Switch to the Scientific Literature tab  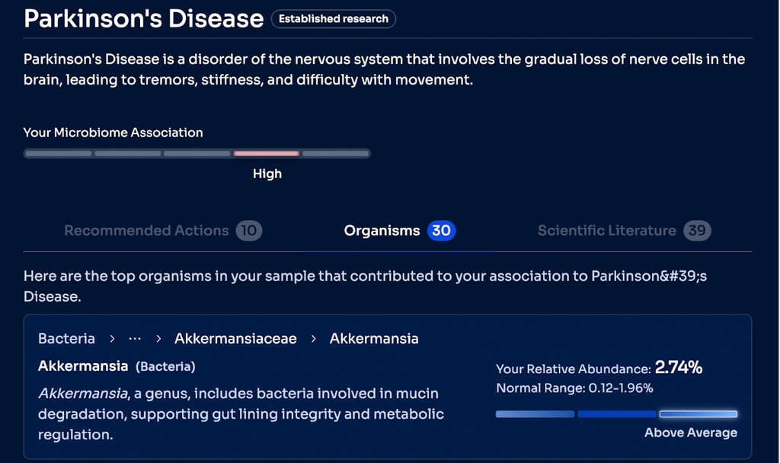click(x=606, y=231)
